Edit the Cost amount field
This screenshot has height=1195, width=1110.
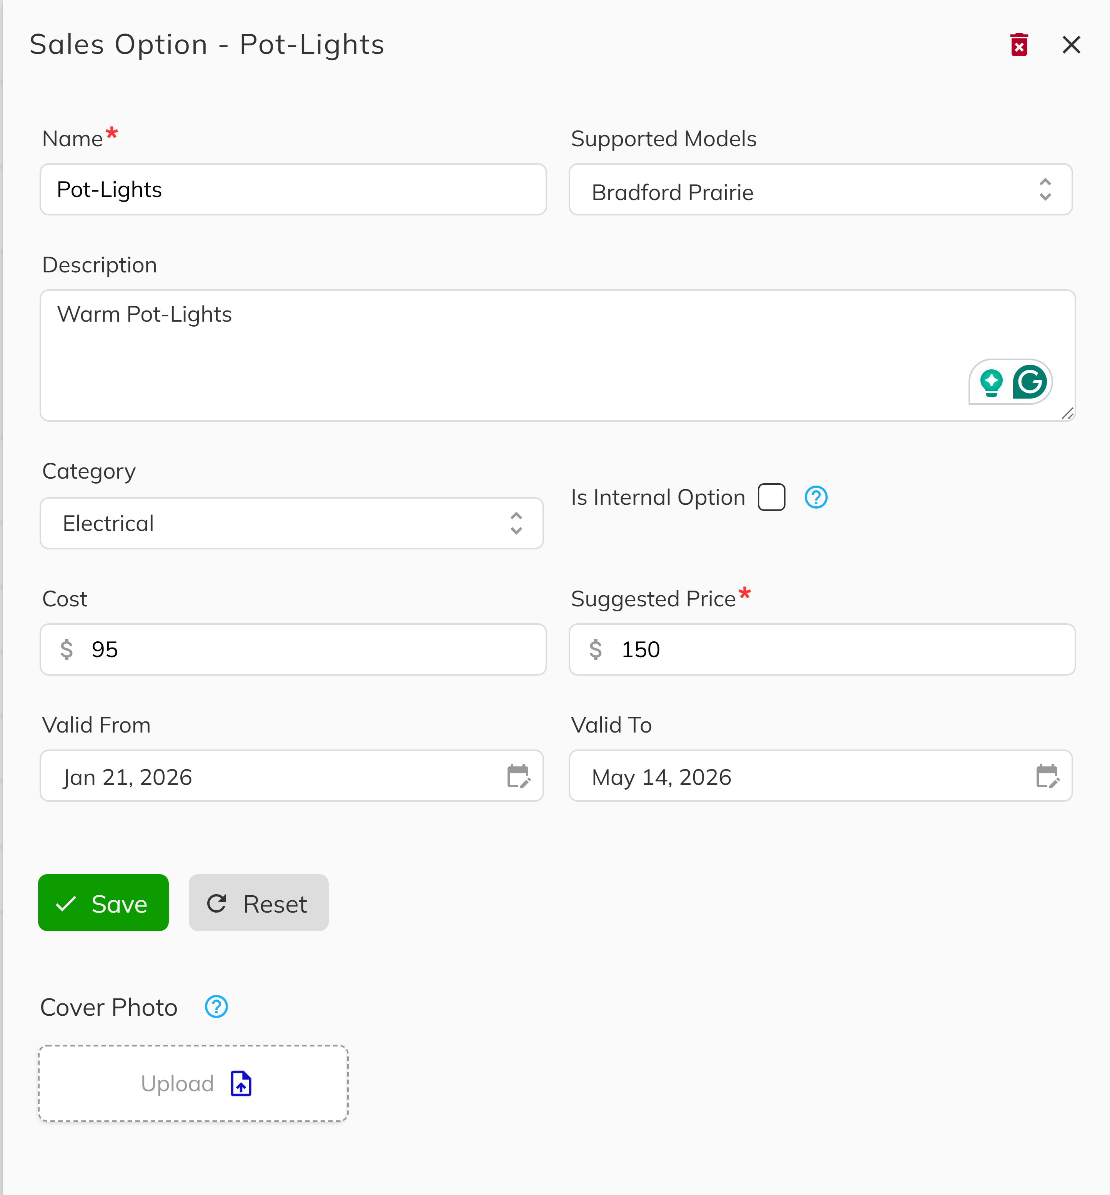coord(312,650)
